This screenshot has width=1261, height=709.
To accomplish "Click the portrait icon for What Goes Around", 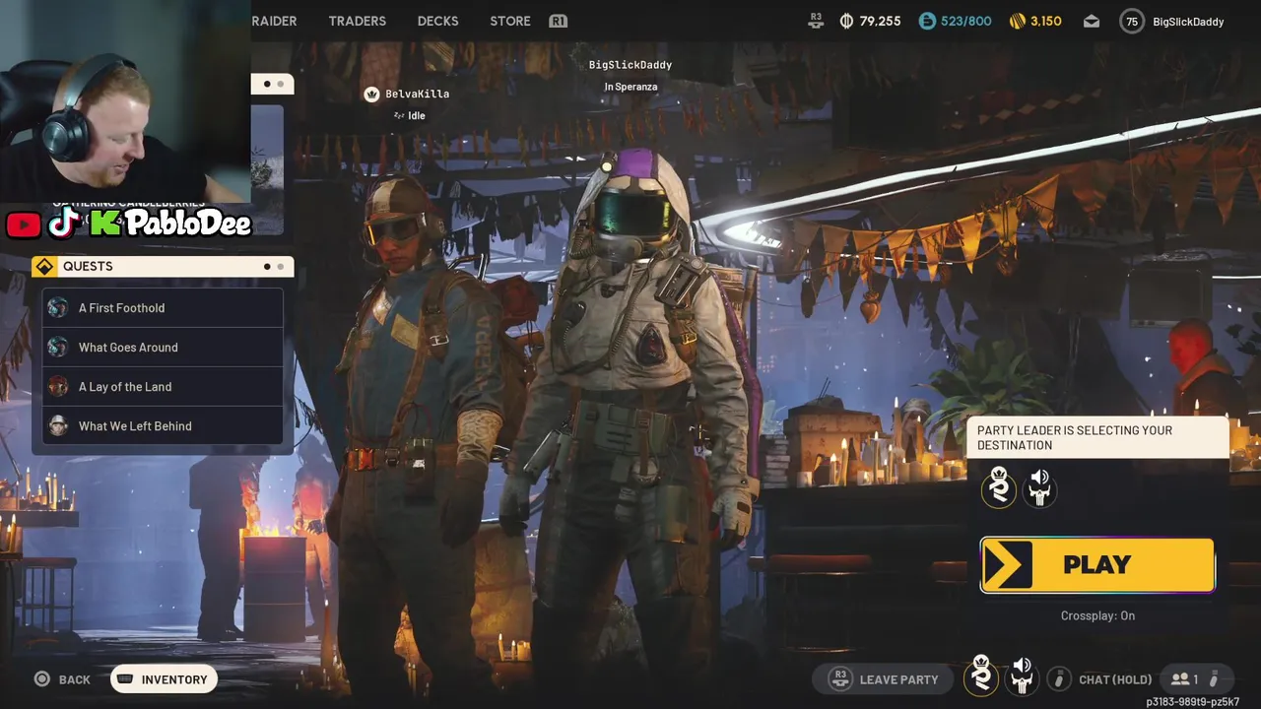I will [x=58, y=348].
